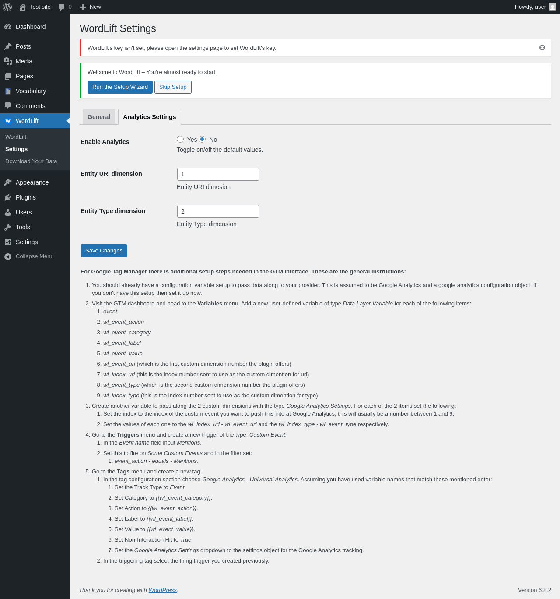560x599 pixels.
Task: Click the New label in admin bar
Action: pyautogui.click(x=95, y=7)
